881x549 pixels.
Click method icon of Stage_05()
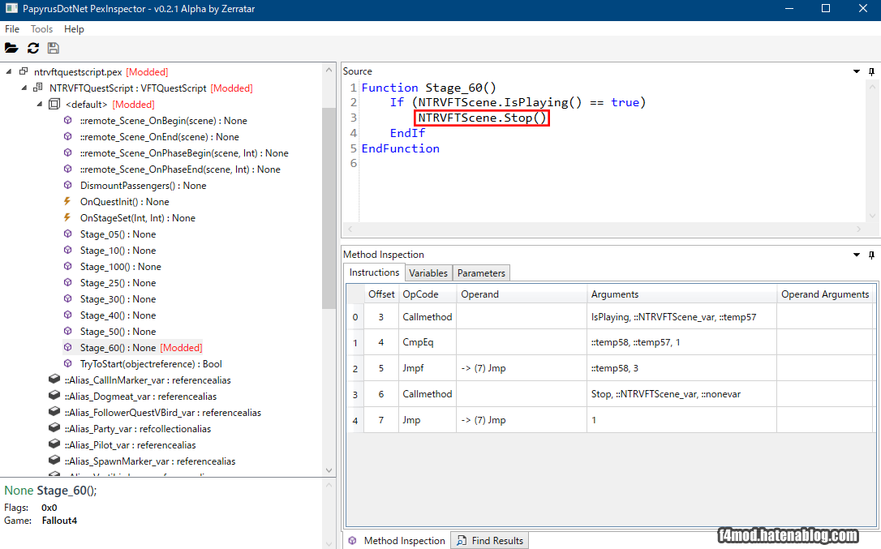68,234
